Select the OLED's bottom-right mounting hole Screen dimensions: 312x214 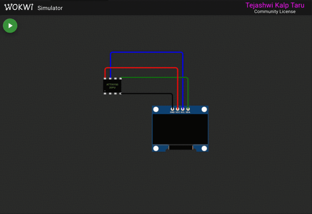pos(204,148)
